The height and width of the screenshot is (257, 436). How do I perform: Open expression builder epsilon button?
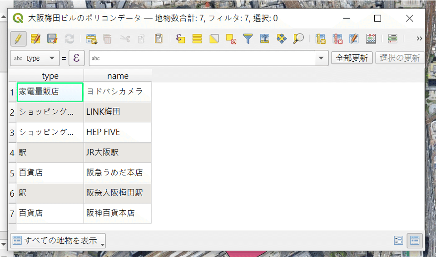[76, 58]
